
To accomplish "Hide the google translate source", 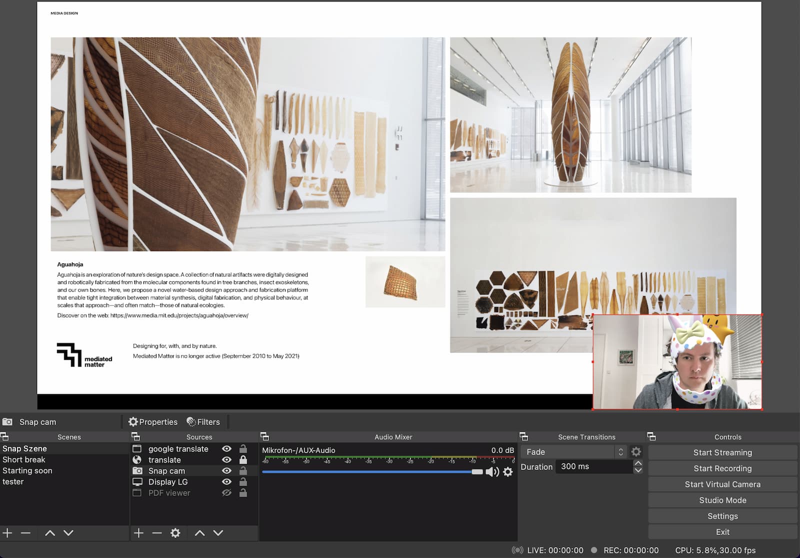I will pos(226,449).
